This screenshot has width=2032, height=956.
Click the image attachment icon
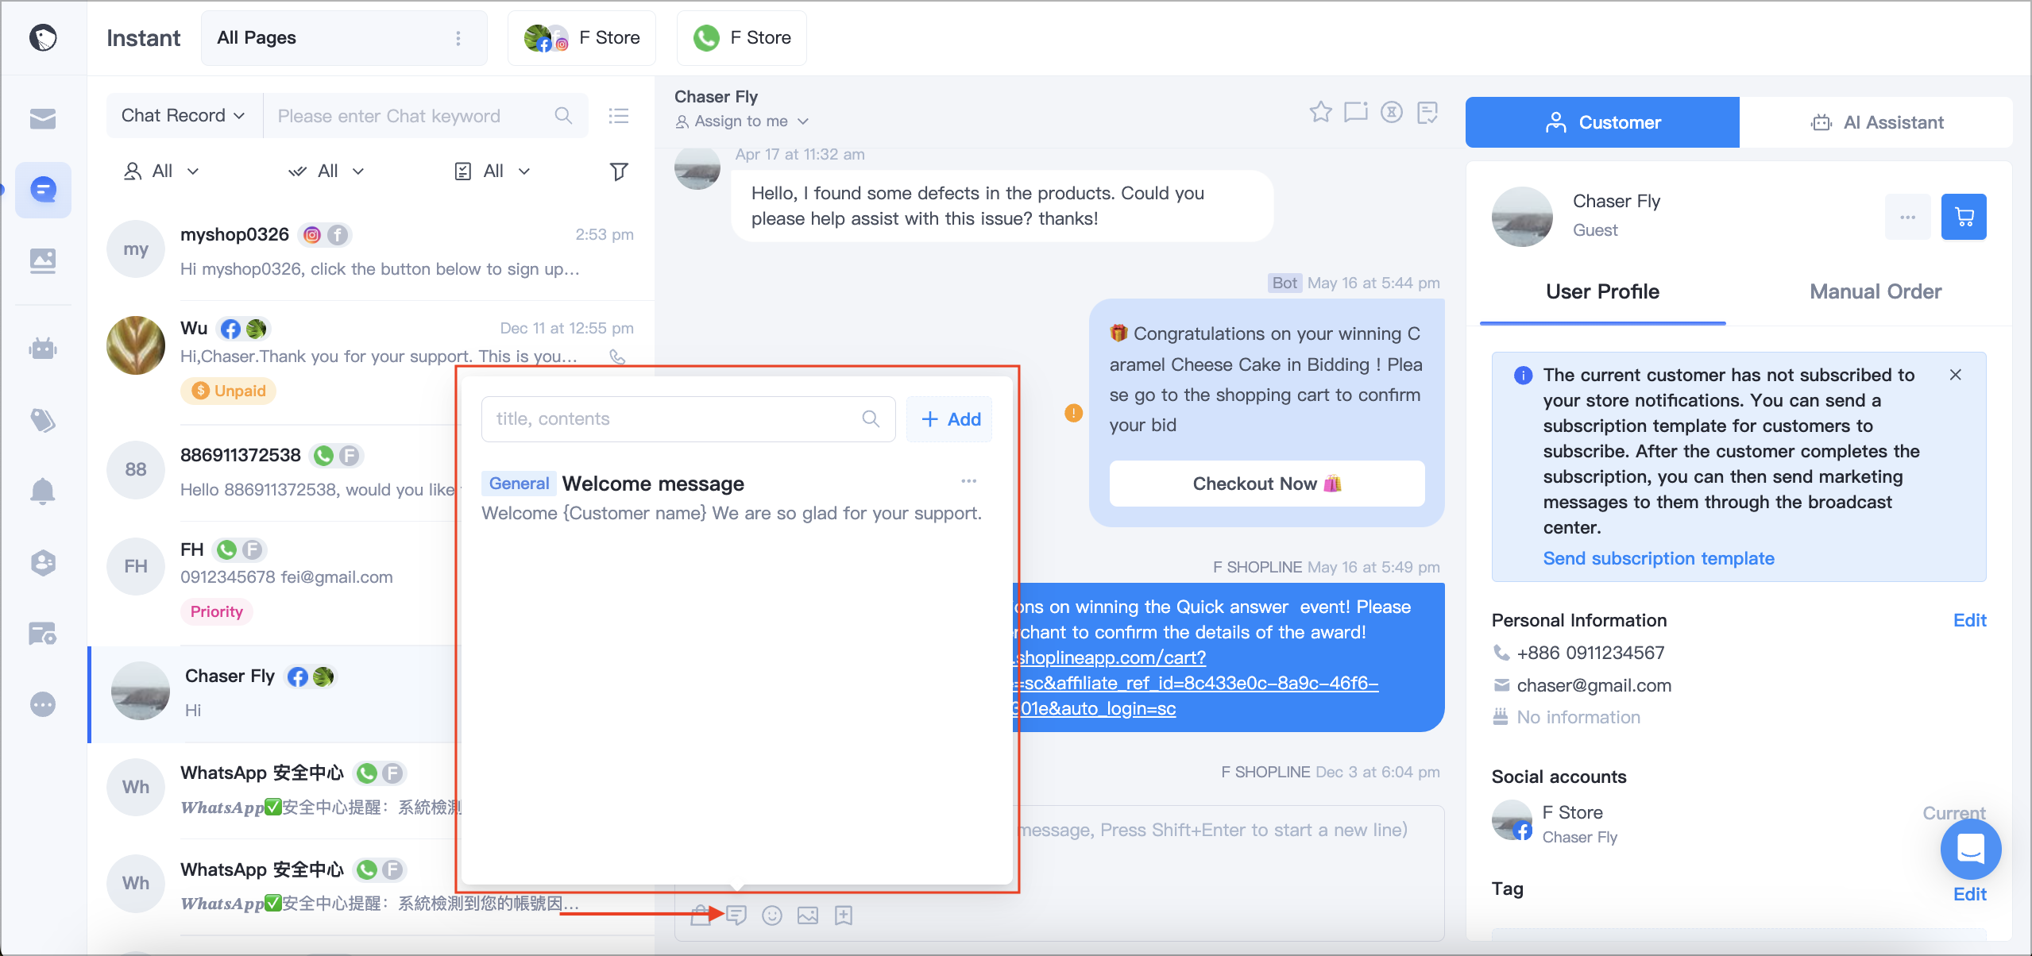(x=808, y=916)
